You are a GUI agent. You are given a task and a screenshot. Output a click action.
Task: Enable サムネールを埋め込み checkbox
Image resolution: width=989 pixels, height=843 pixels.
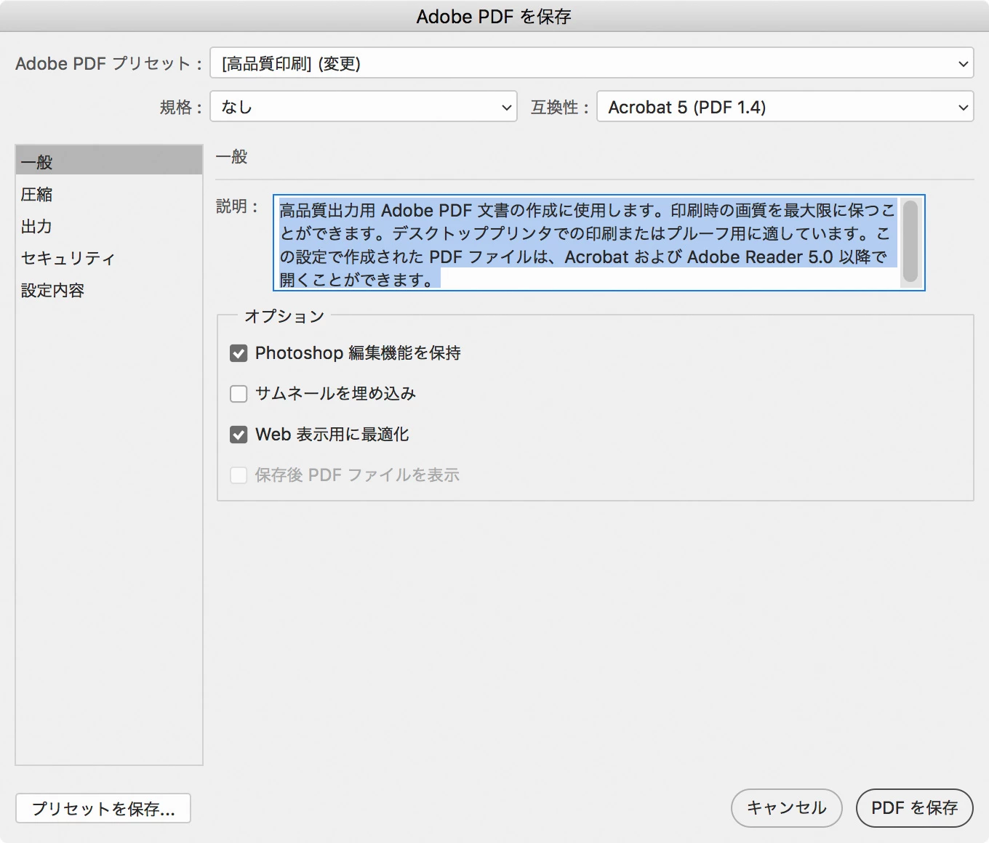pyautogui.click(x=239, y=394)
